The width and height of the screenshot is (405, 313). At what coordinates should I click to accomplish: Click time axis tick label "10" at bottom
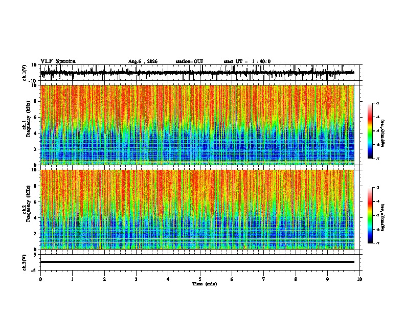[359, 279]
